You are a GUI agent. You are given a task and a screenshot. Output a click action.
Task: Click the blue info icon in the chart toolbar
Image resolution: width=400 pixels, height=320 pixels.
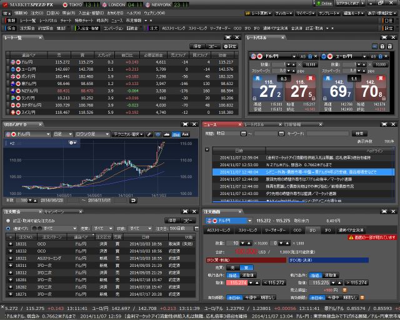tap(158, 134)
